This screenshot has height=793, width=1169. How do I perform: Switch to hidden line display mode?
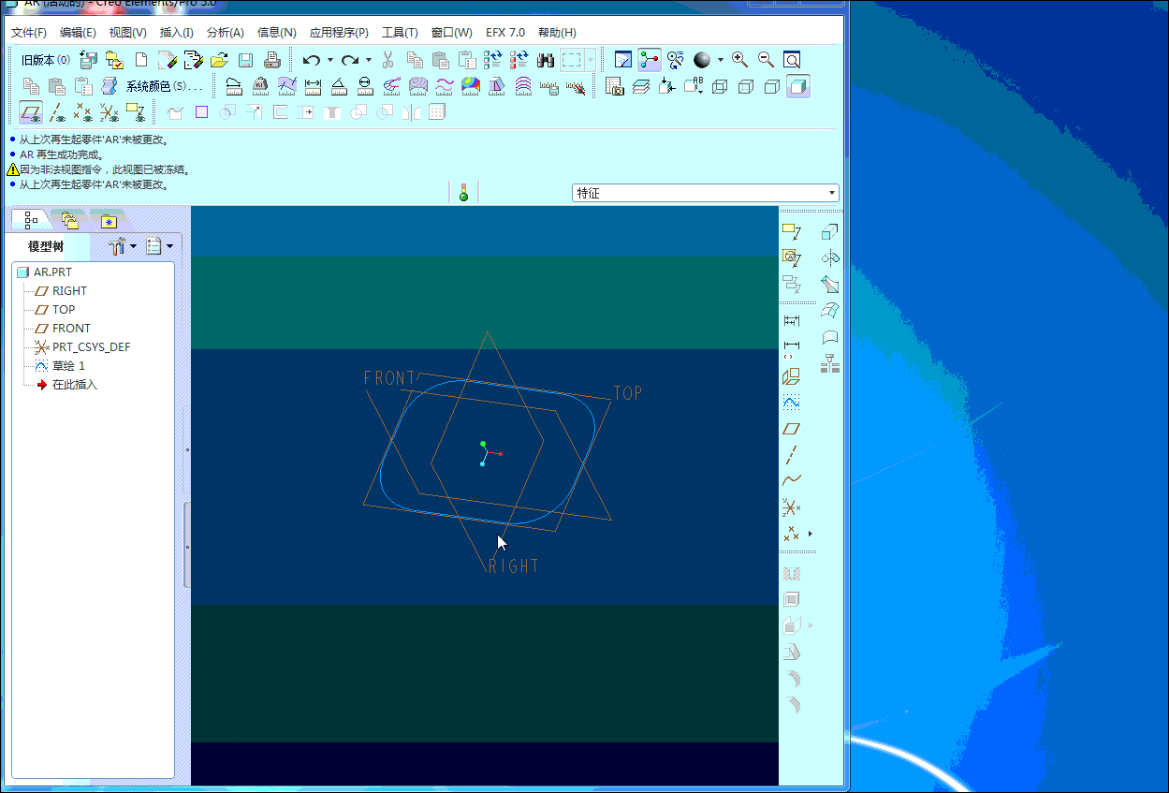click(746, 86)
